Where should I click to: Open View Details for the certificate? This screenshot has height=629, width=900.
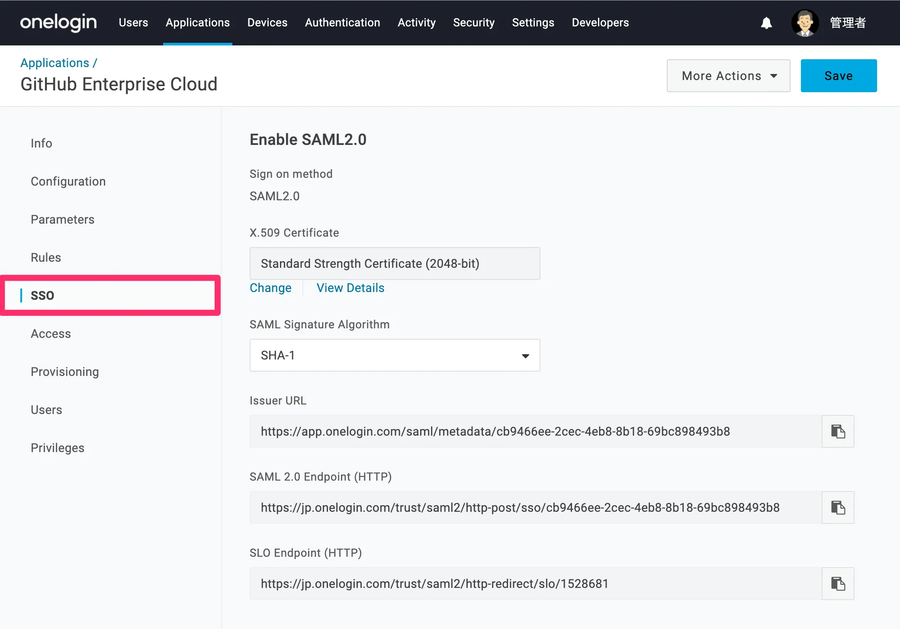click(350, 288)
